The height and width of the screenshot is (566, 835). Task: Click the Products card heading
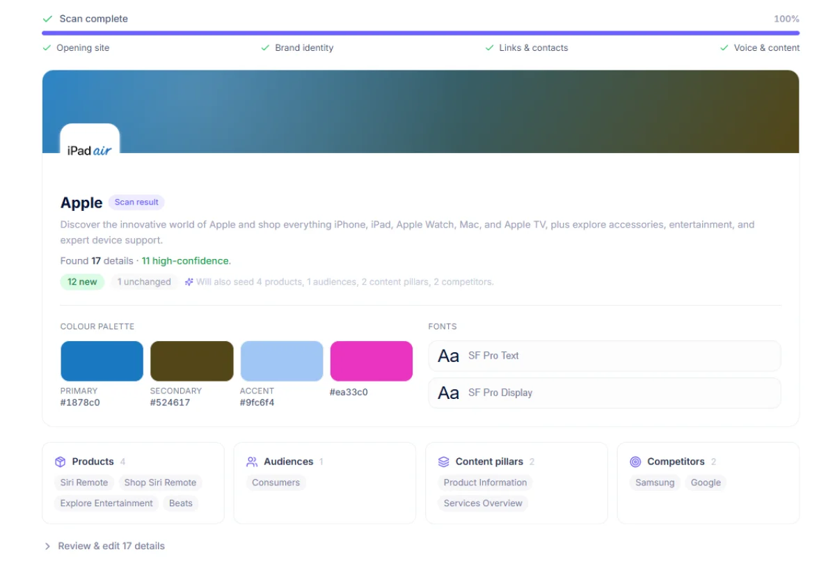[93, 462]
